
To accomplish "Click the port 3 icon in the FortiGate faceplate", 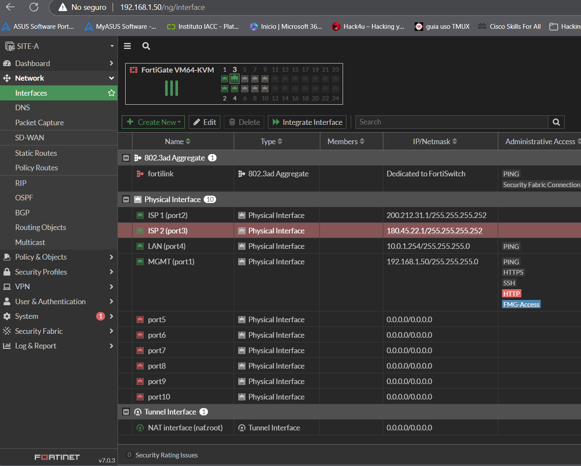I will coord(235,79).
